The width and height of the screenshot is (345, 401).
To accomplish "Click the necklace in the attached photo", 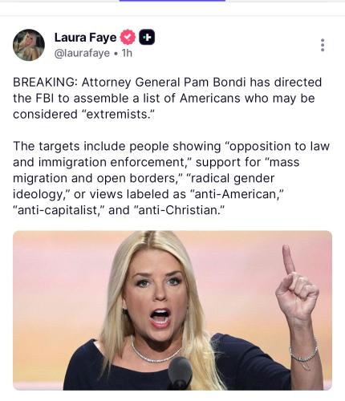I will coord(156,351).
